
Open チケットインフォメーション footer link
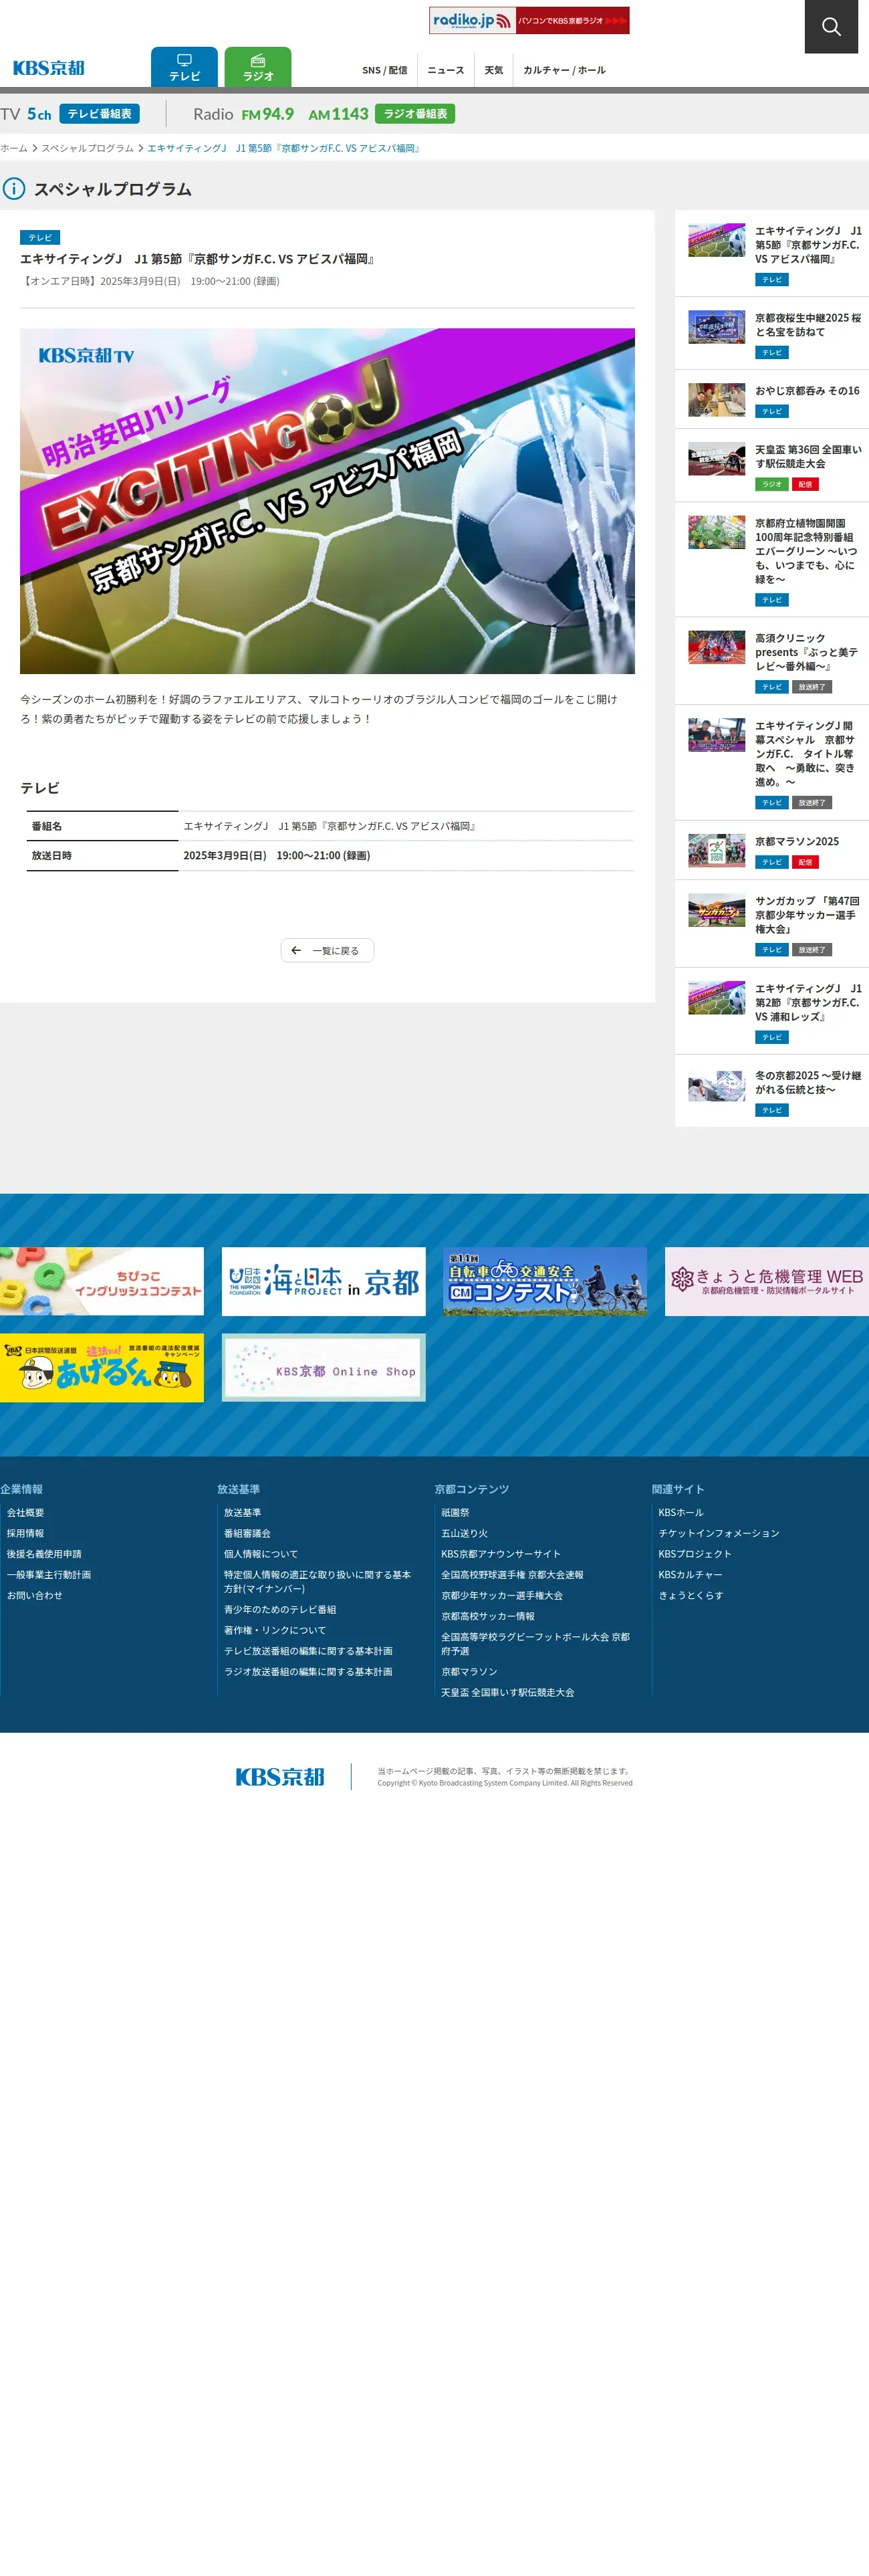(719, 1533)
